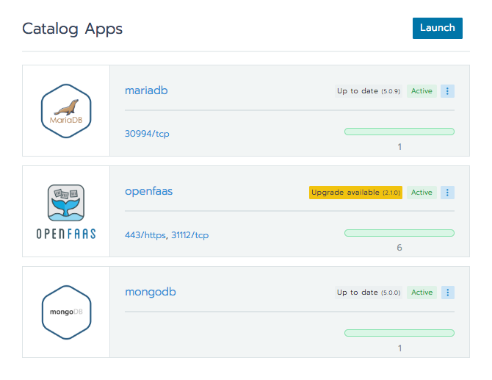Click the mongoDB hexagon logo icon

tap(66, 312)
